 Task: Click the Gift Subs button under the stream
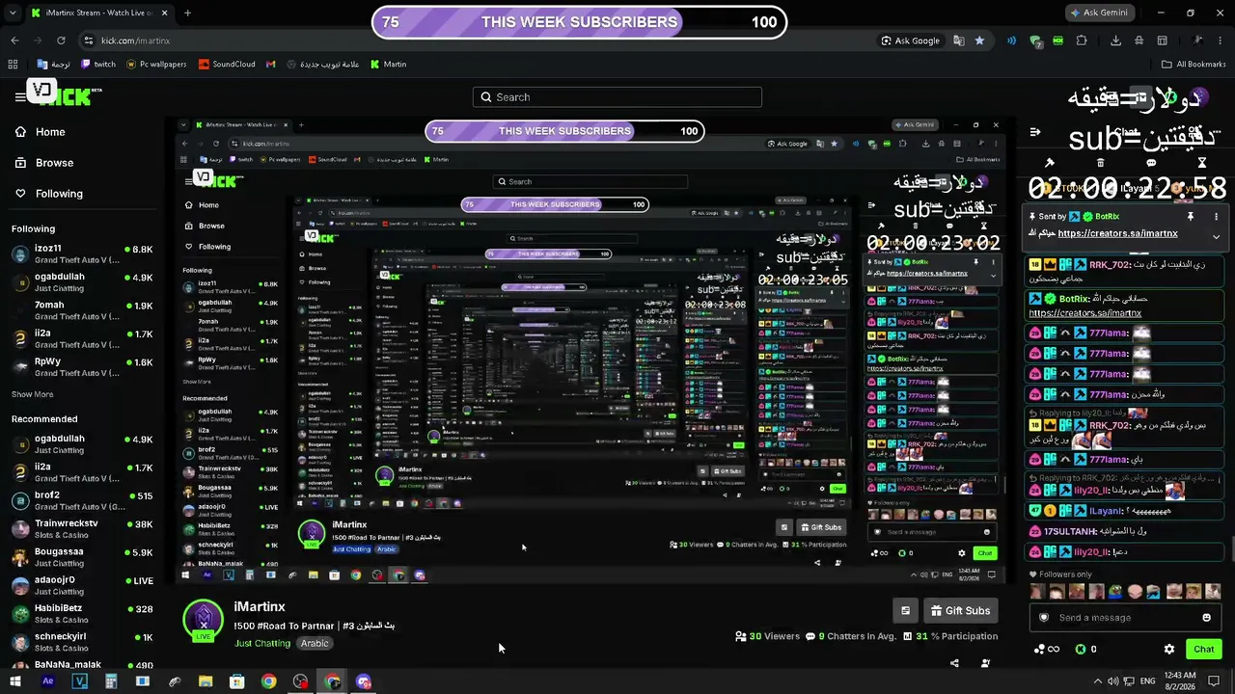(961, 610)
